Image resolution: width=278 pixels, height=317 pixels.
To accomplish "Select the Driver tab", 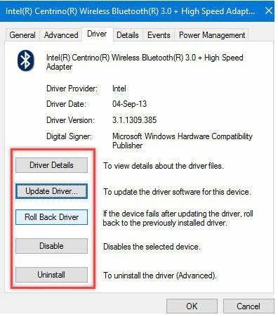I will pos(97,34).
